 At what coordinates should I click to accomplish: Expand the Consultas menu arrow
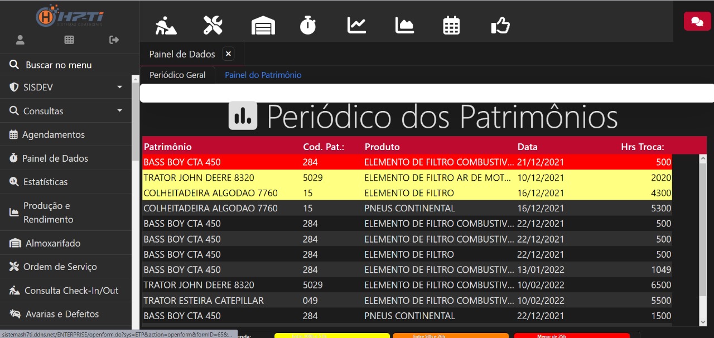tap(119, 111)
